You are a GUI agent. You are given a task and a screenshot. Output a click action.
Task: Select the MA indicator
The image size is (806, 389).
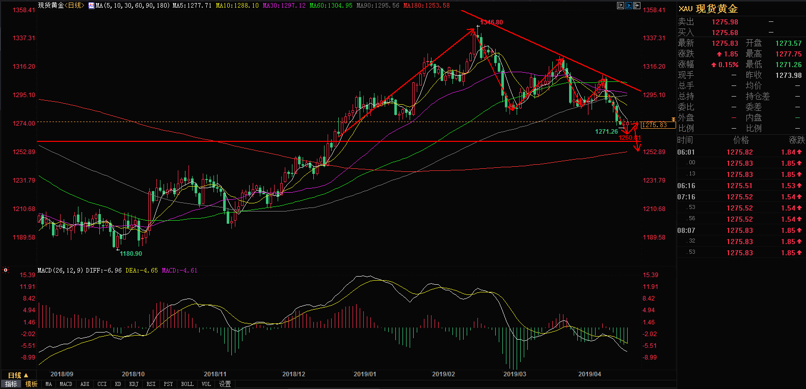pos(48,384)
